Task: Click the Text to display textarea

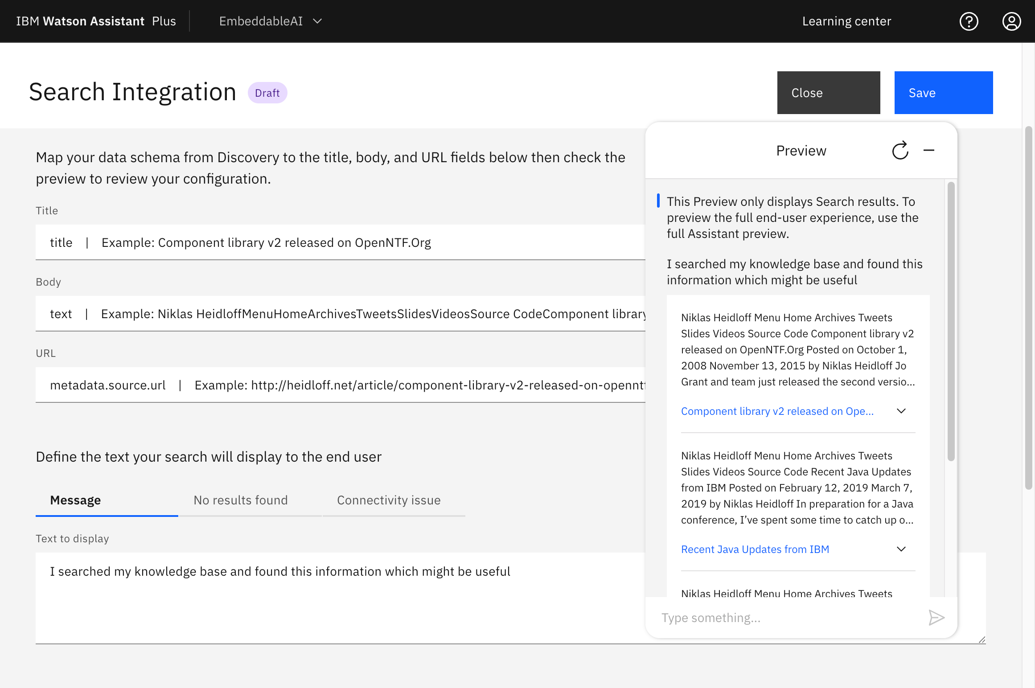Action: pyautogui.click(x=341, y=598)
